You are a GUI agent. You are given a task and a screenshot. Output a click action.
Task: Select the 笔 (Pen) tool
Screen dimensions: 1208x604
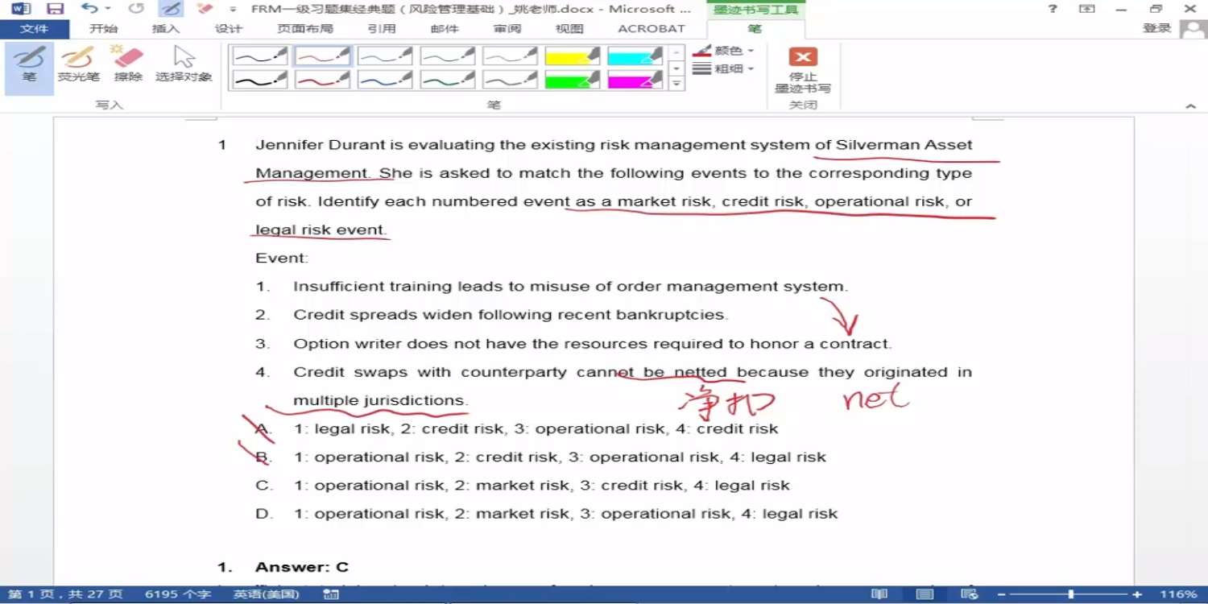tap(29, 68)
